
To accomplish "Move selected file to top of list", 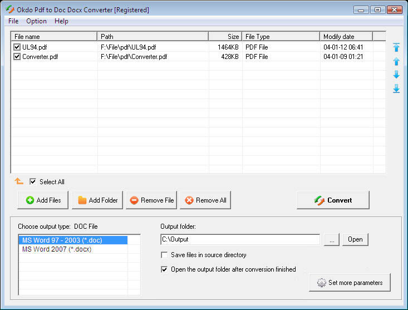I will (x=396, y=47).
